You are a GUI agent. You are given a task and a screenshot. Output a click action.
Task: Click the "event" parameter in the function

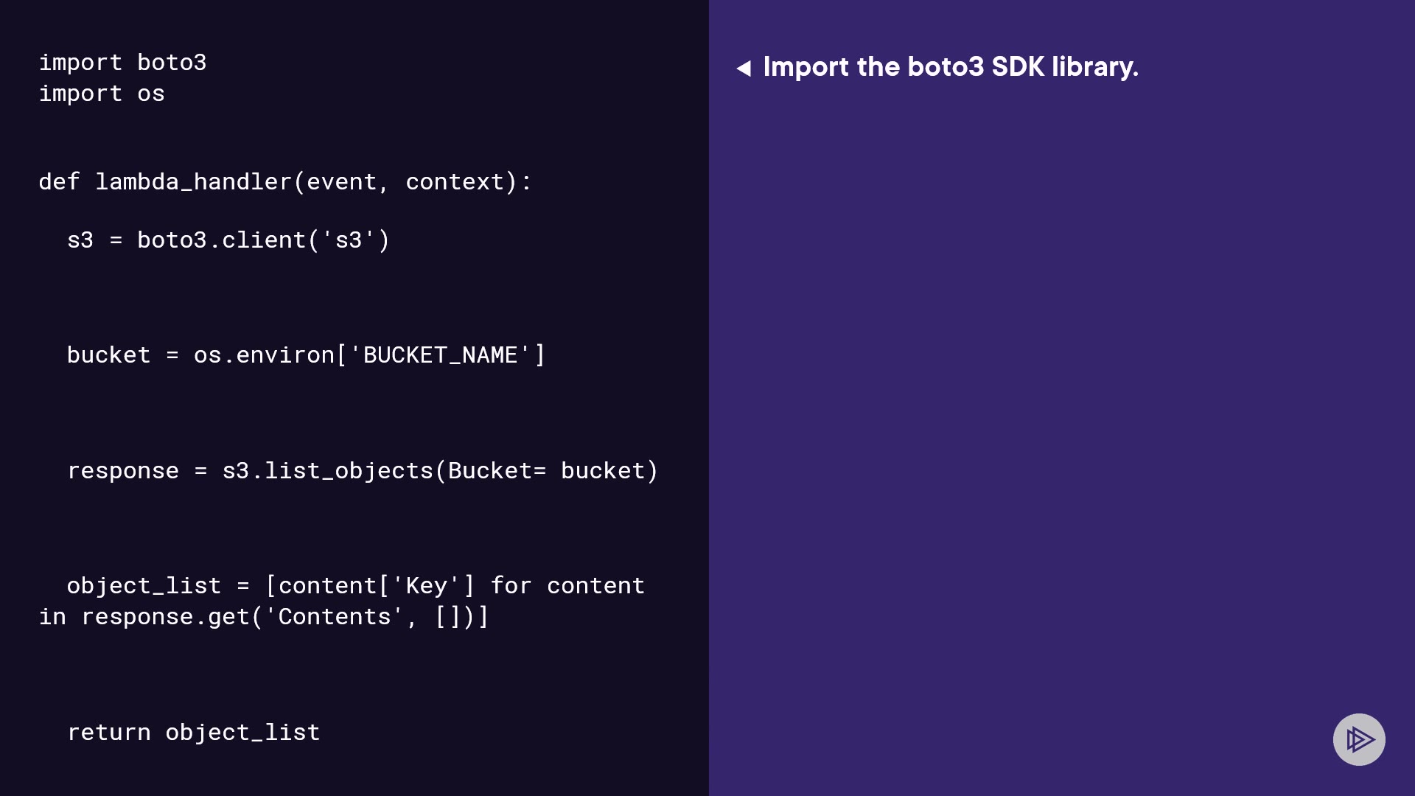pos(342,182)
